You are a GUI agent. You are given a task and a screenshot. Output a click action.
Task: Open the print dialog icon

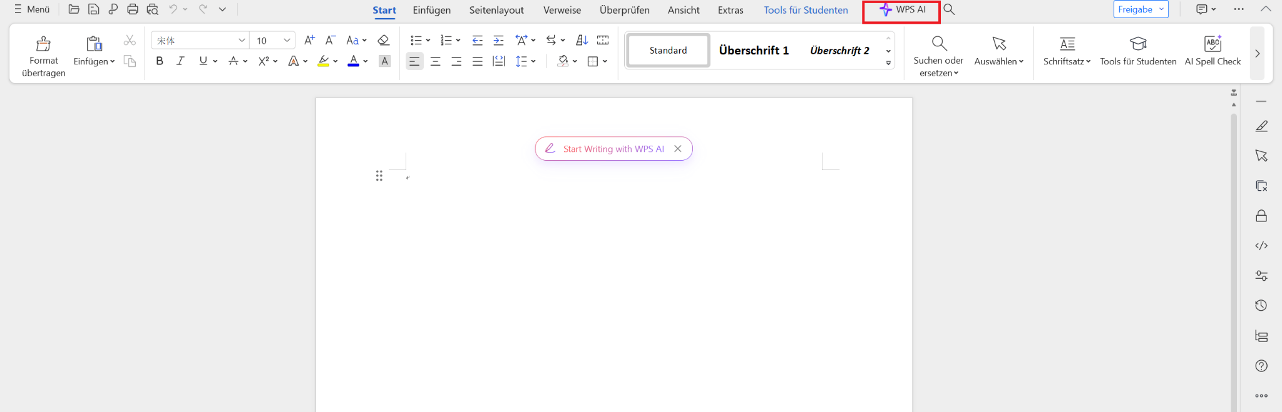pyautogui.click(x=132, y=9)
